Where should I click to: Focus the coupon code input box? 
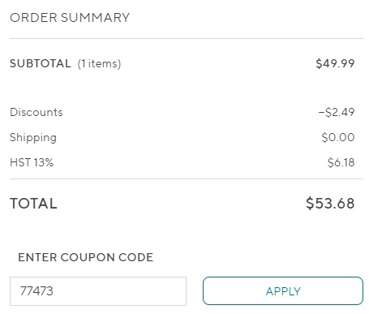point(98,291)
